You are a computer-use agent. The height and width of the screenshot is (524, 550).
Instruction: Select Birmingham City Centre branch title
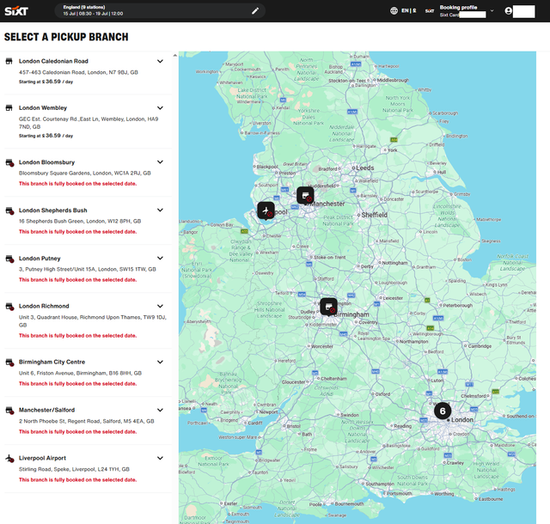point(52,362)
